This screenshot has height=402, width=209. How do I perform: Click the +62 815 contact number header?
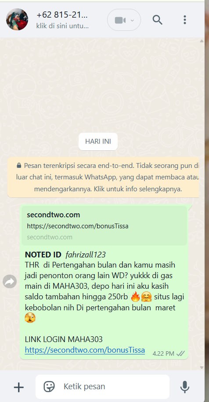[62, 15]
